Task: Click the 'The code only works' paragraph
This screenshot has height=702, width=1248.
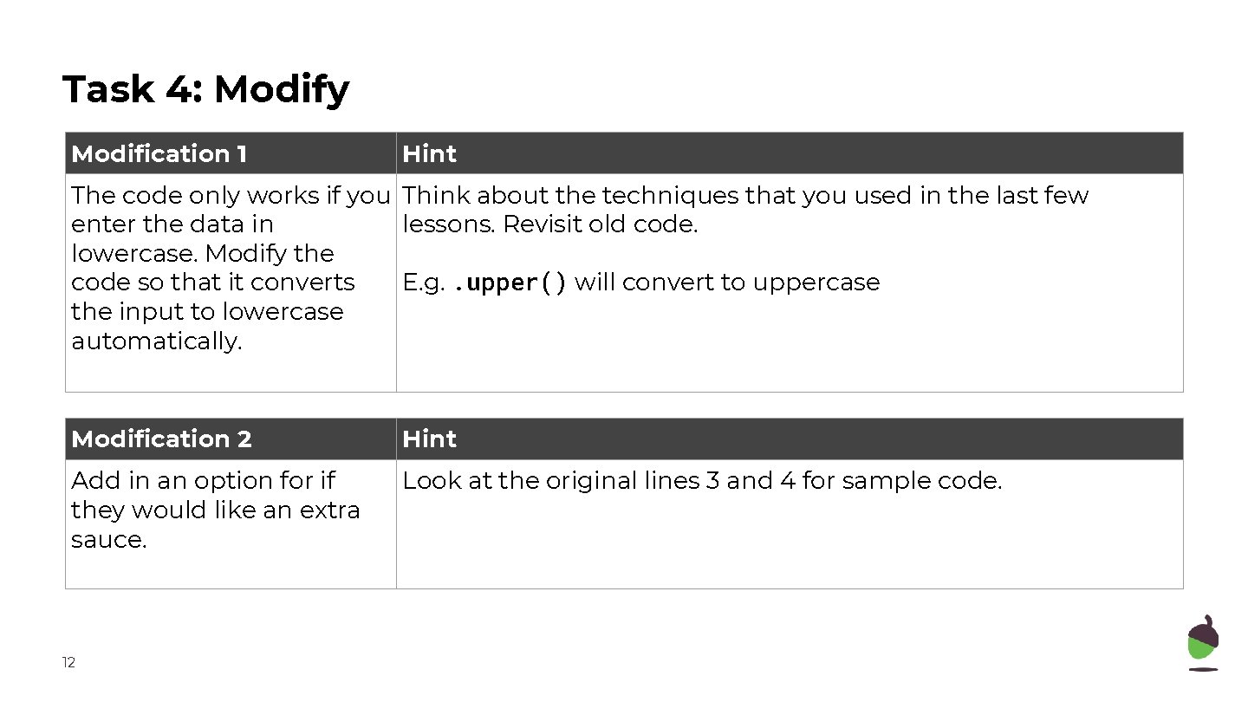Action: tap(230, 196)
